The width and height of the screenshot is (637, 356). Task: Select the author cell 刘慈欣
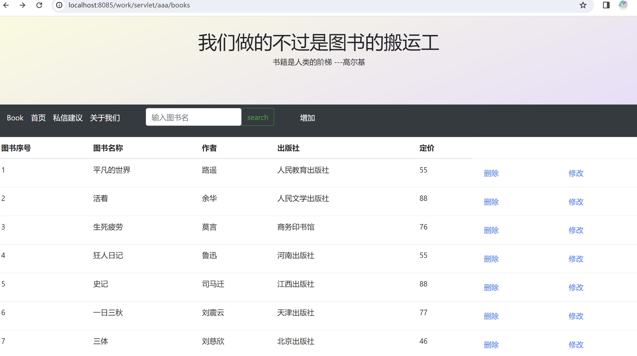point(213,341)
